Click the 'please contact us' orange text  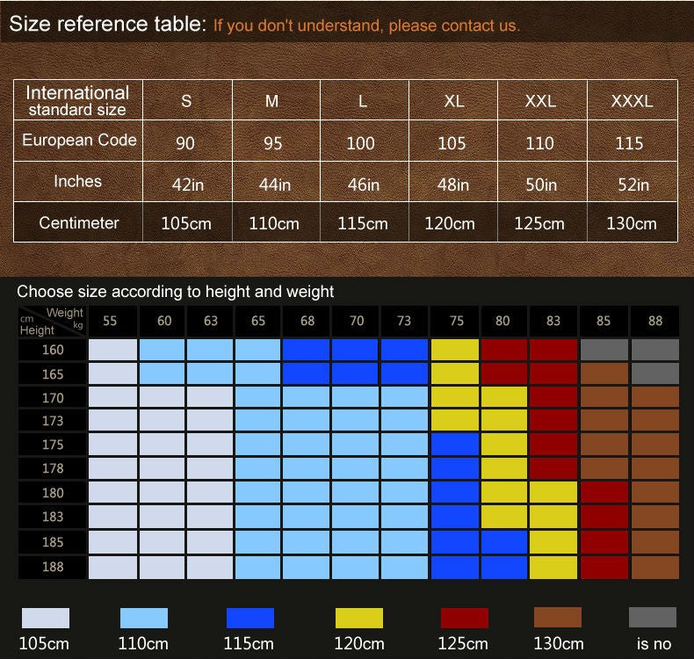[x=454, y=25]
